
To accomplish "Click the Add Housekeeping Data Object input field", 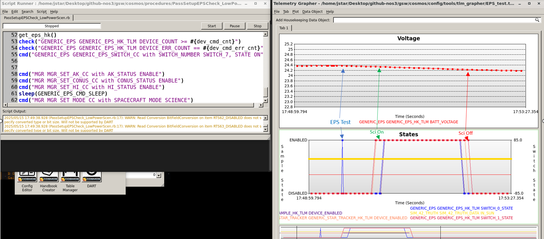I will coord(434,20).
